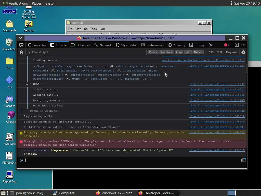Switch to the Memory tab
The width and height of the screenshot is (261, 196).
[x=177, y=45]
